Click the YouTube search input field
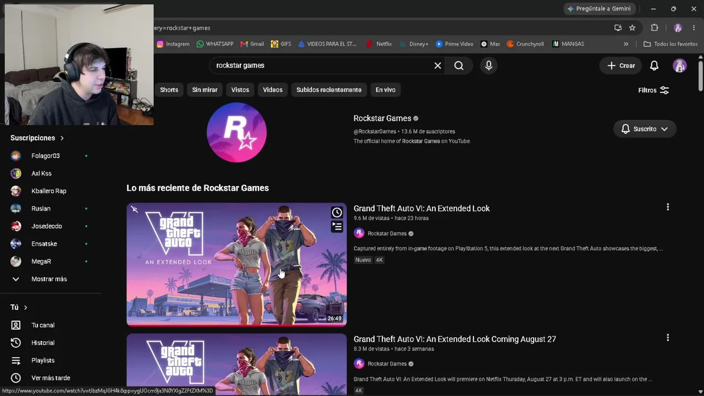This screenshot has width=704, height=396. click(322, 65)
